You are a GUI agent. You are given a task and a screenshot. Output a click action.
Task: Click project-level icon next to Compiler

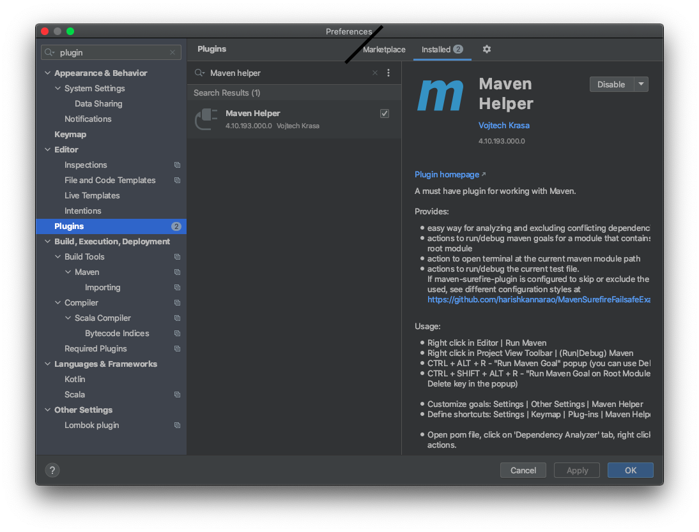click(x=177, y=303)
